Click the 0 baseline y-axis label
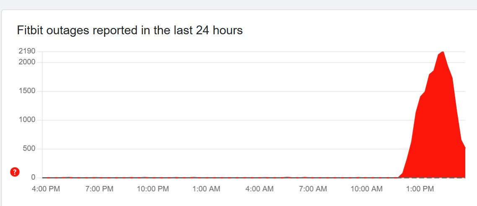Screen dimensions: 477x206 (33, 178)
